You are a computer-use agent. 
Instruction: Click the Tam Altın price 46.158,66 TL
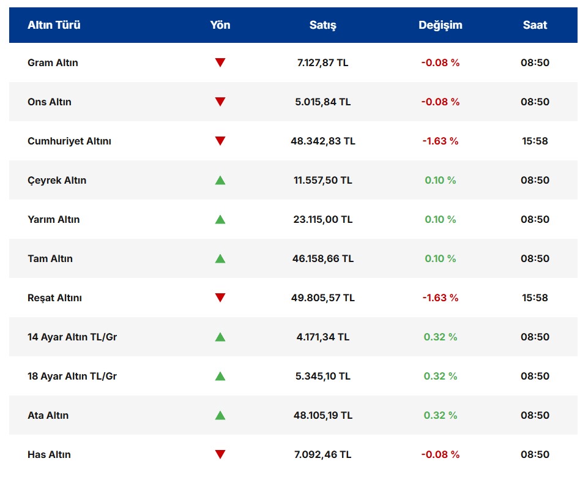[x=322, y=258]
